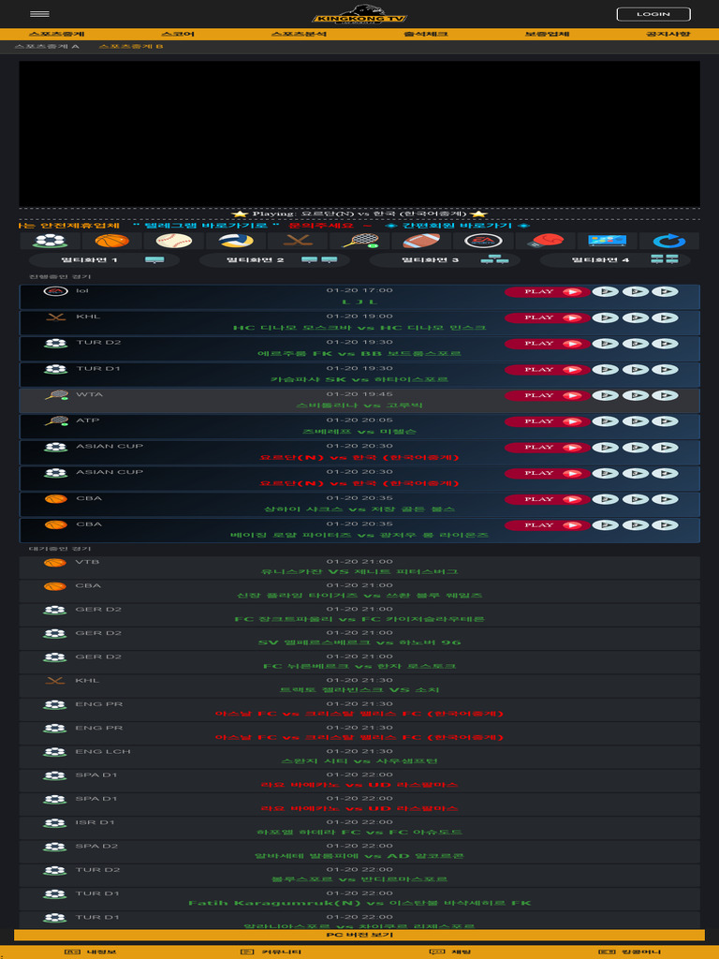Click the hockey icon beside KHL 19:00
Viewport: 719px width, 959px height.
pyautogui.click(x=55, y=317)
